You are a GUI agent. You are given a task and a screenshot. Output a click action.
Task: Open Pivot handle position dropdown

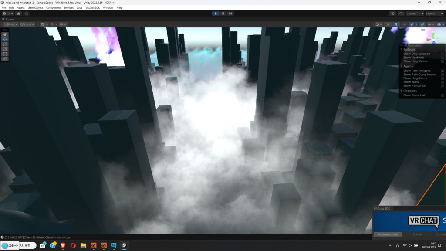pyautogui.click(x=11, y=24)
